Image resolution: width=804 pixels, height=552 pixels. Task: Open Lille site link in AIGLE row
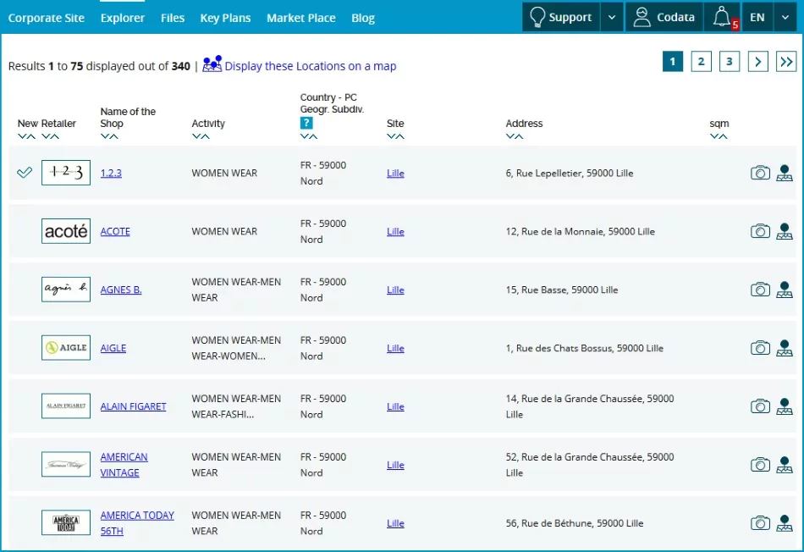(x=395, y=348)
